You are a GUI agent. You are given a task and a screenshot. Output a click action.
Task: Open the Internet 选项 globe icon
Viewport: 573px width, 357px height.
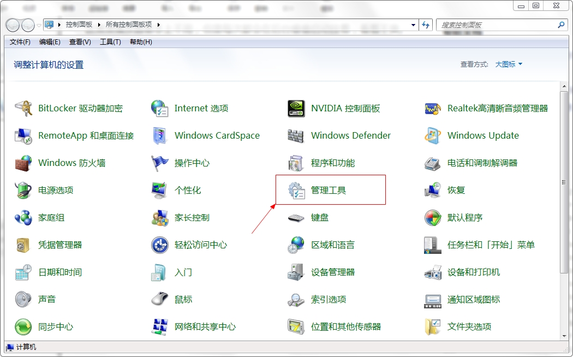[x=160, y=108]
